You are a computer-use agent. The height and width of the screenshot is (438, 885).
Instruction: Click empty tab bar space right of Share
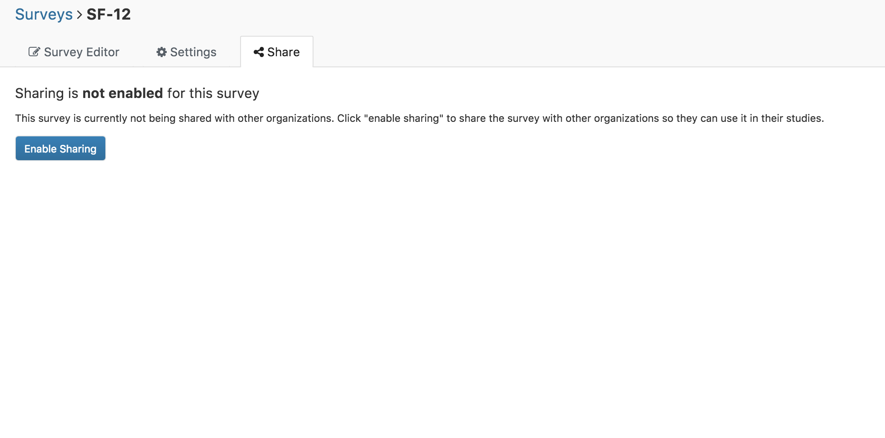tap(597, 51)
